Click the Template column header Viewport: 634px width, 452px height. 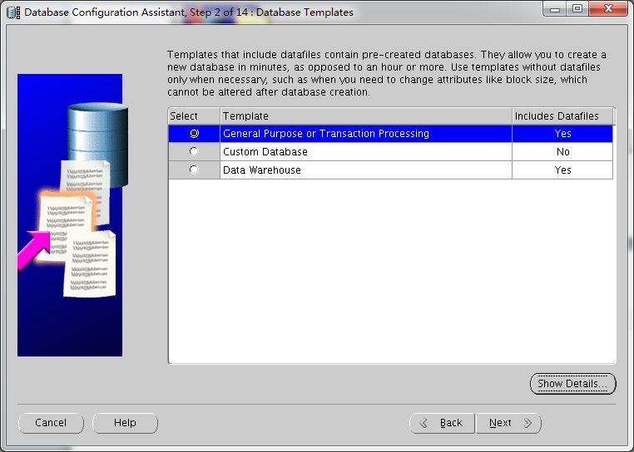tap(366, 116)
